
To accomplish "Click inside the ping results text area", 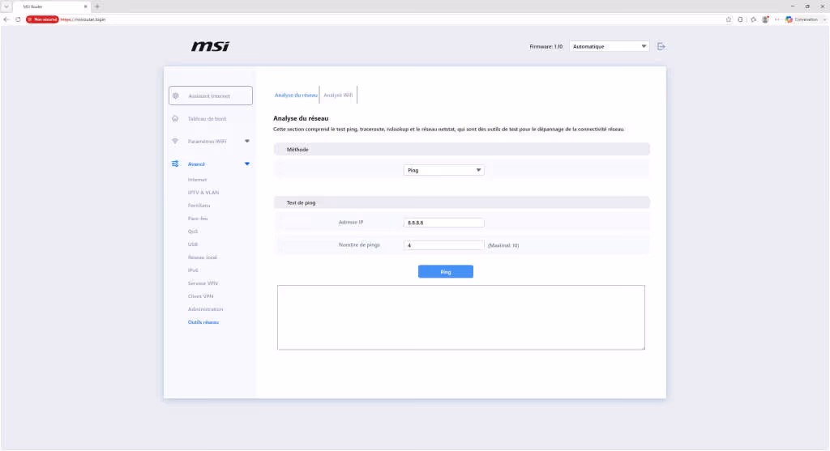I will pos(461,317).
